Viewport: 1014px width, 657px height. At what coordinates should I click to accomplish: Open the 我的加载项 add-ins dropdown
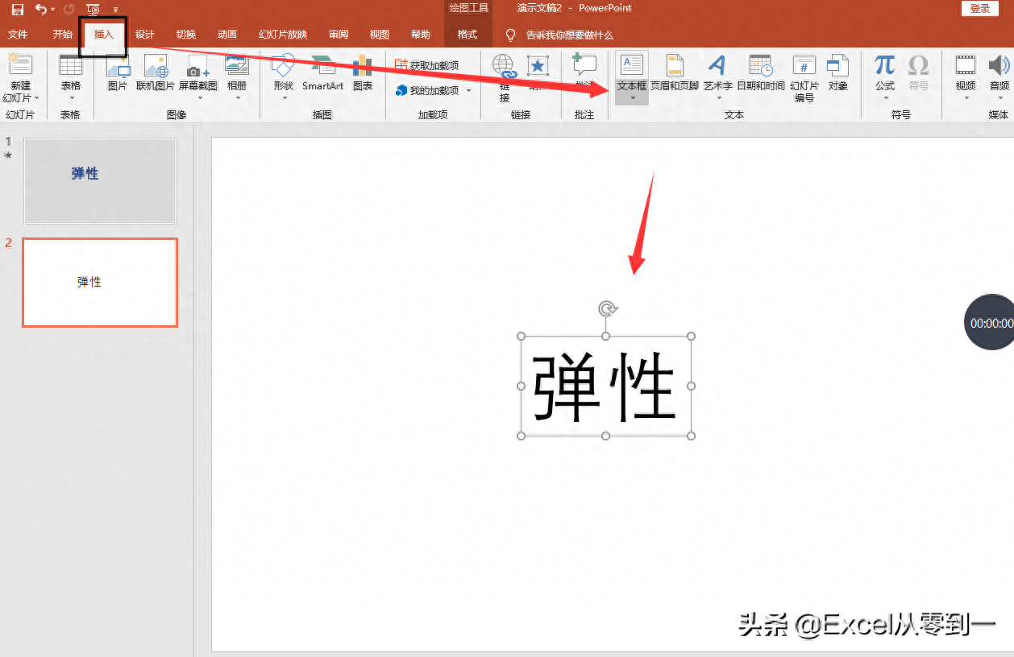(x=468, y=91)
